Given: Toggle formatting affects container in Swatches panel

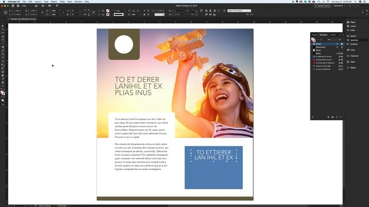Looking at the screenshot, I should point(318,40).
